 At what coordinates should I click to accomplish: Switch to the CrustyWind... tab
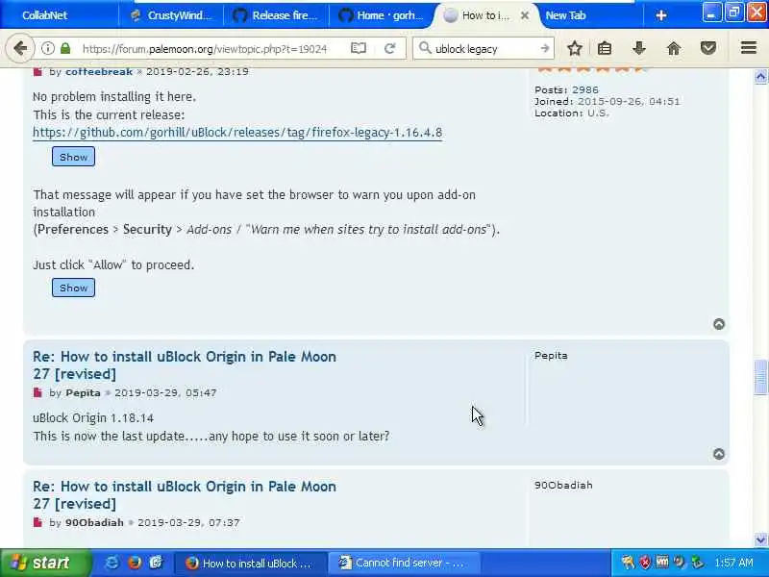pos(171,15)
